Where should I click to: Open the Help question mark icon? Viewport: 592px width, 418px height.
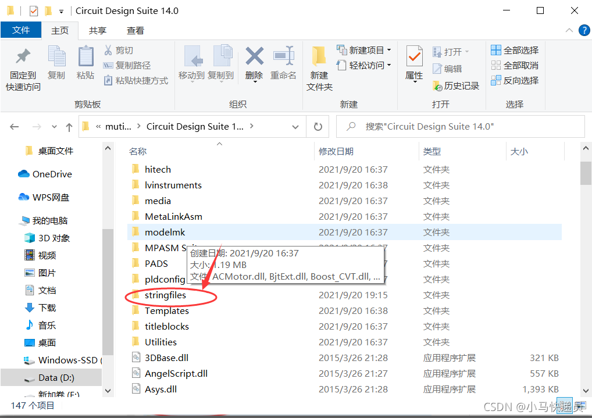(584, 30)
